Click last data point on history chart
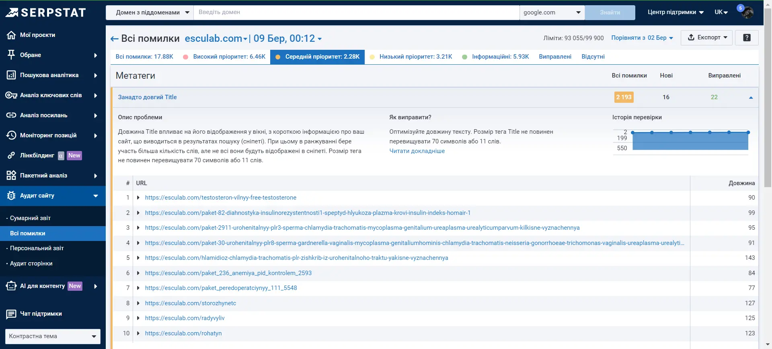This screenshot has height=349, width=772. (x=748, y=132)
